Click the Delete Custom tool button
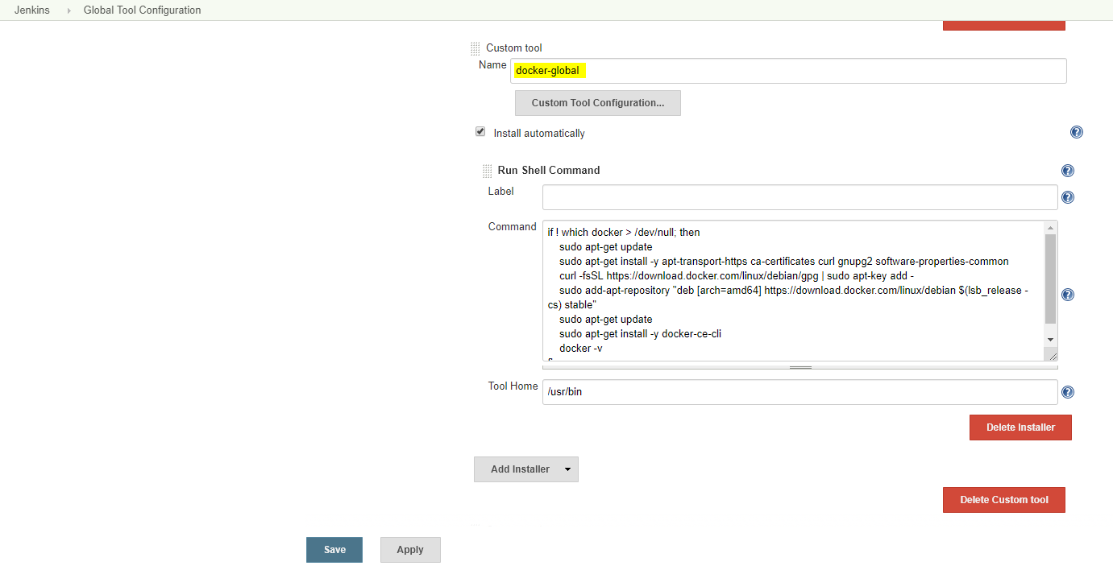1113x570 pixels. (x=1004, y=500)
